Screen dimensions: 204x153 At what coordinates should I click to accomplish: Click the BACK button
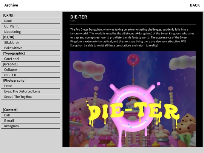point(195,5)
